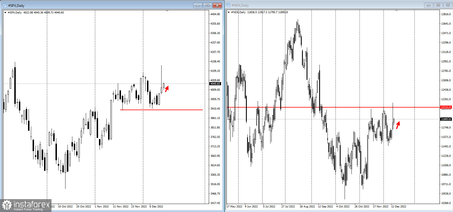Click date 12 Sep 2022 on NDX timeline

click(325, 207)
